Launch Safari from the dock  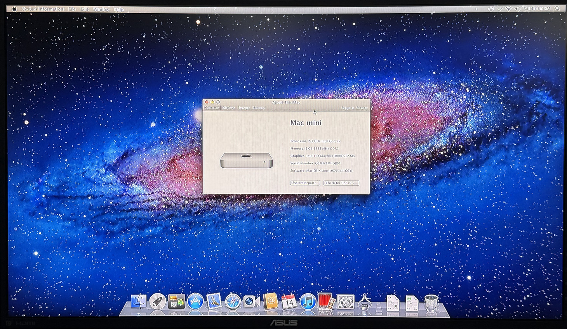[x=233, y=301]
